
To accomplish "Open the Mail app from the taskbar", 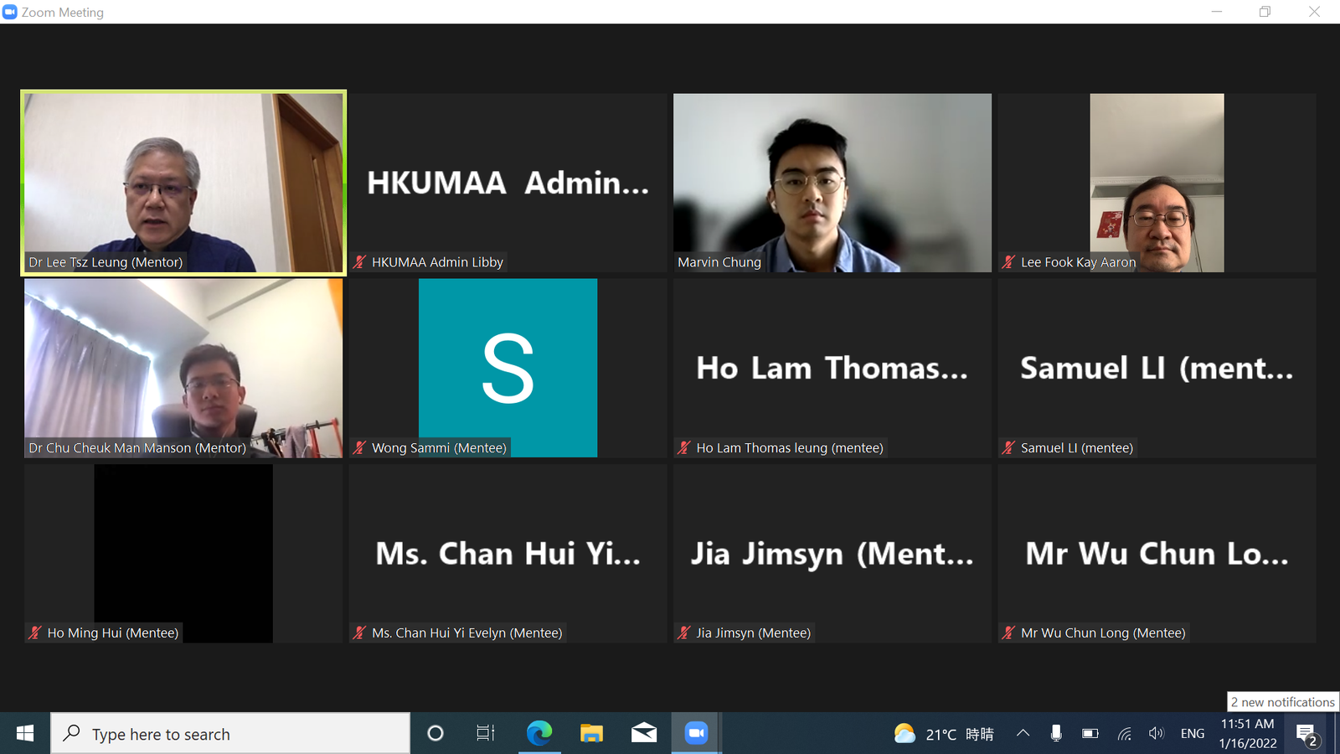I will point(644,734).
